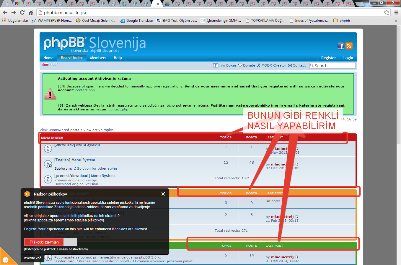Open the Google Translate bookmark
This screenshot has width=401, height=265.
point(137,21)
